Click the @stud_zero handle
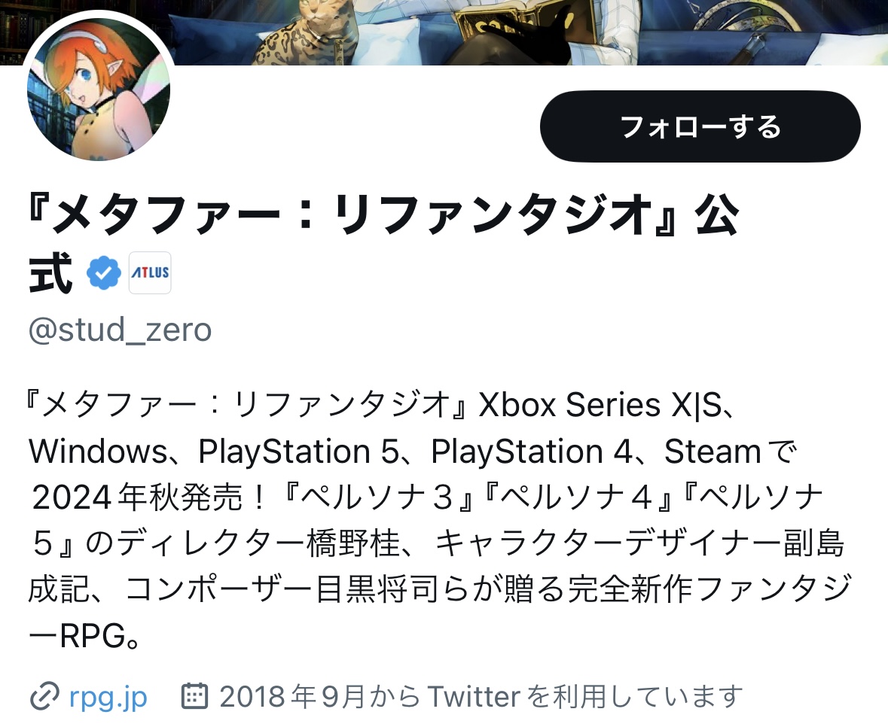Image resolution: width=888 pixels, height=727 pixels. pyautogui.click(x=120, y=330)
